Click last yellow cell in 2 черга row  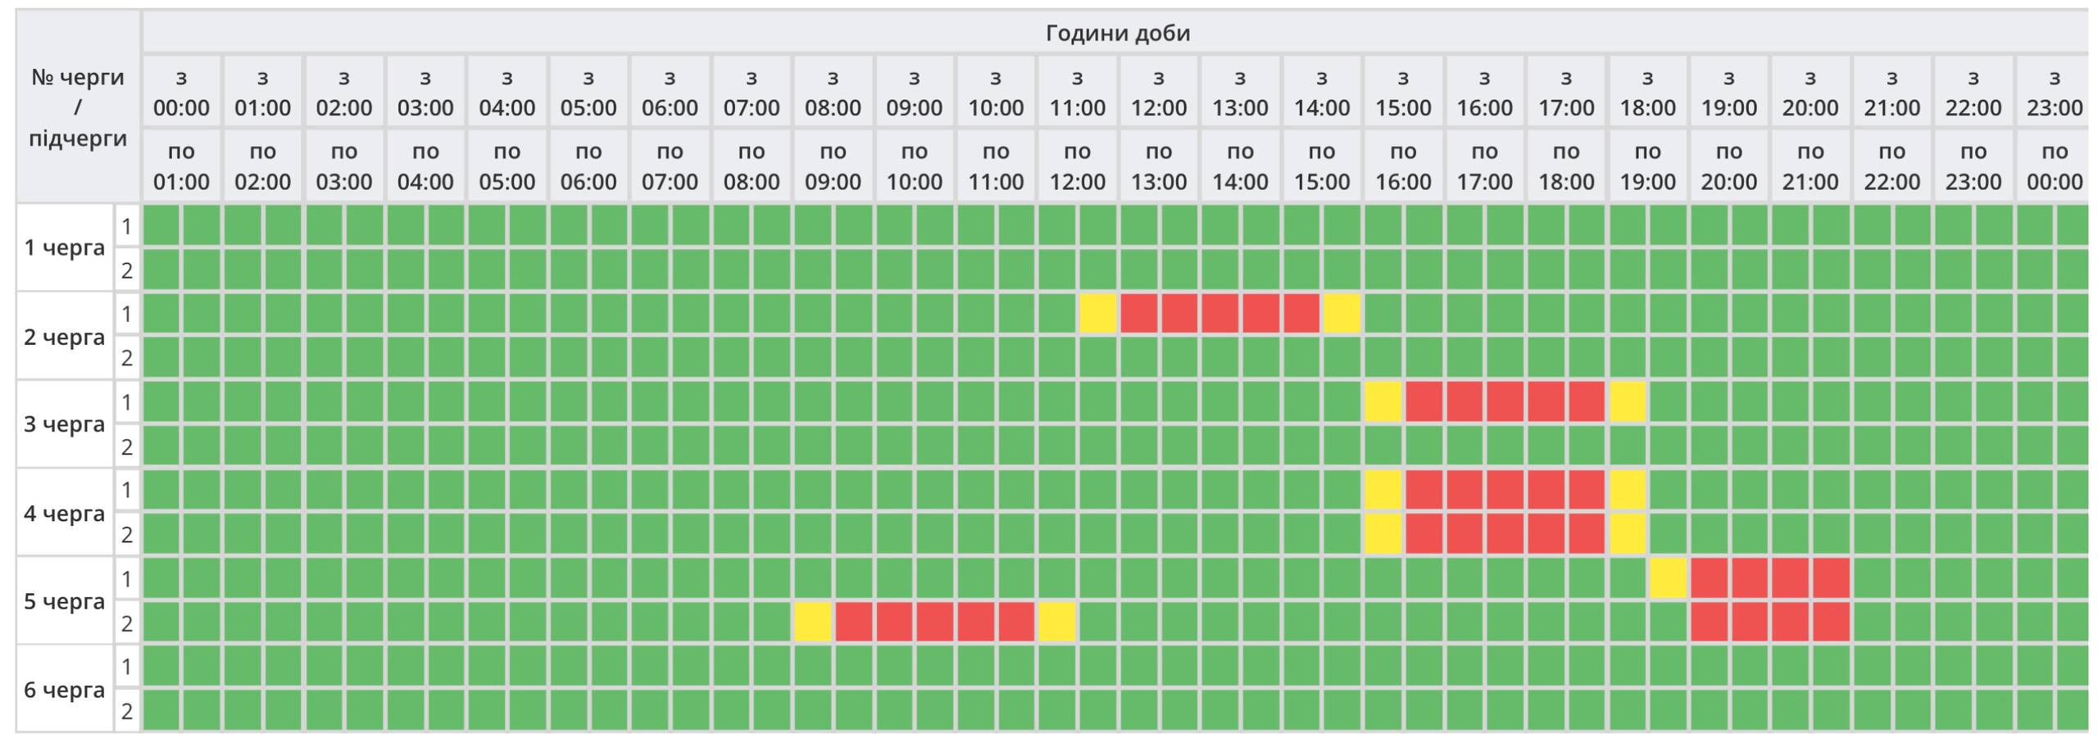(1342, 315)
